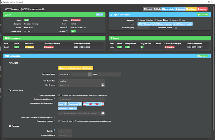Disable automatic daemon management
Image resolution: width=215 pixels, height=140 pixels.
[170, 47]
